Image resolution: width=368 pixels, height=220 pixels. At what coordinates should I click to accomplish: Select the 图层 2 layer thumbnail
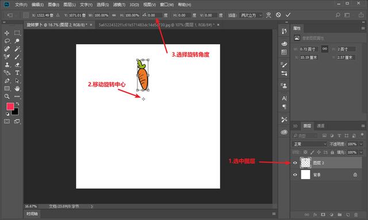[x=305, y=162]
